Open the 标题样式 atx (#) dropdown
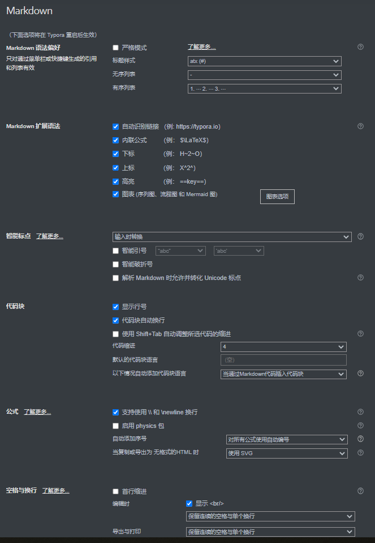 click(x=264, y=61)
